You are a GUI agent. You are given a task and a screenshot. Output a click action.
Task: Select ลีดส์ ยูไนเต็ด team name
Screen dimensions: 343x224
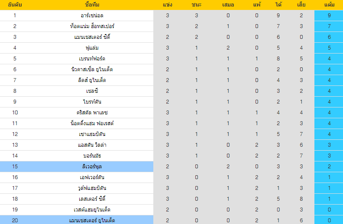(92, 80)
